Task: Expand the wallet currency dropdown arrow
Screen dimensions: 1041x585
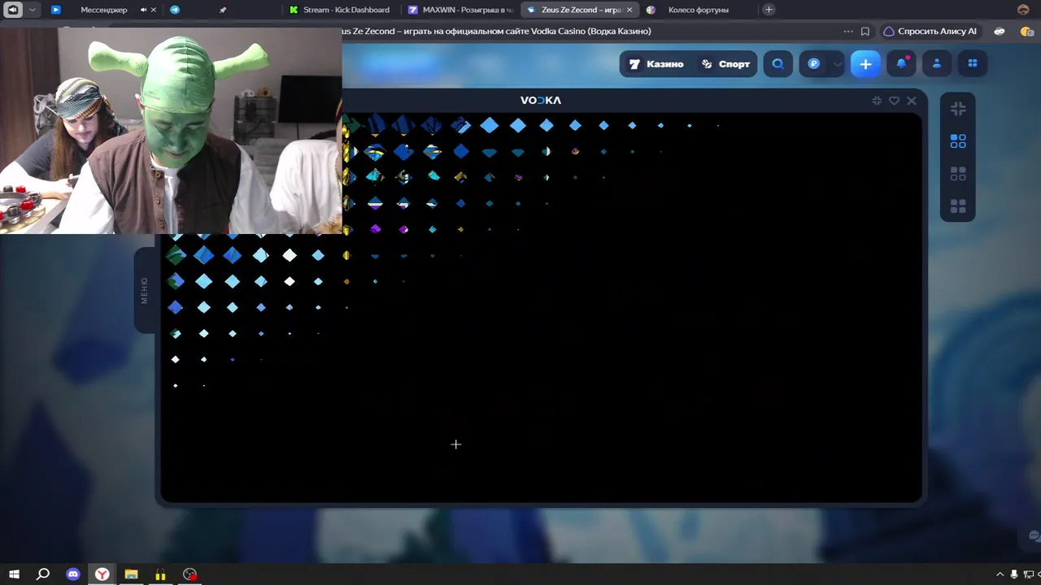Action: (x=837, y=64)
